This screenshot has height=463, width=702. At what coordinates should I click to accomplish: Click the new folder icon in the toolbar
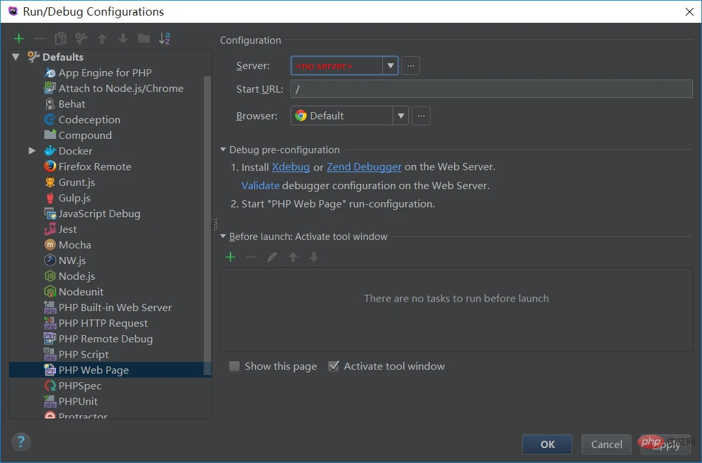pos(143,38)
